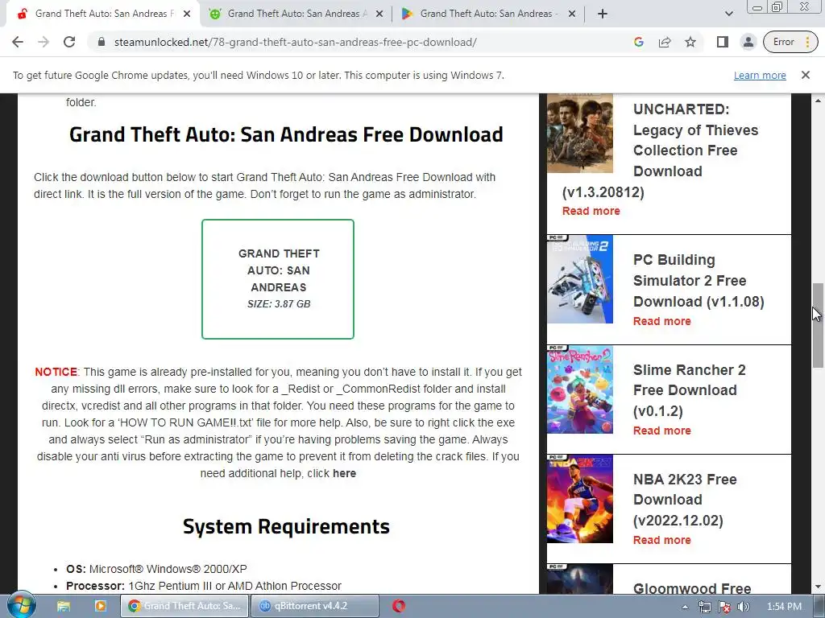
Task: Open a new browser tab
Action: coord(603,14)
